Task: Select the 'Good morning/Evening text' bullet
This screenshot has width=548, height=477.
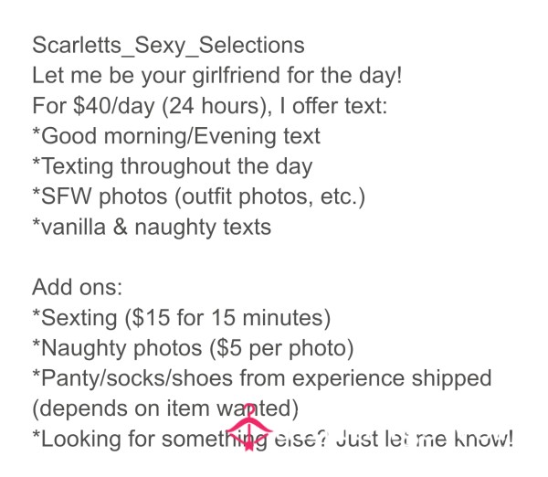Action: click(x=176, y=136)
